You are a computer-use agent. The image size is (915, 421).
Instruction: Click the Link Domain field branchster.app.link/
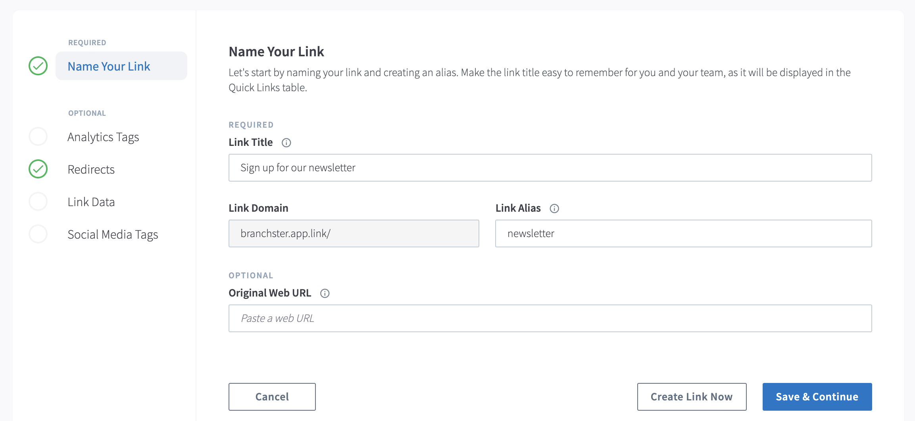point(354,233)
